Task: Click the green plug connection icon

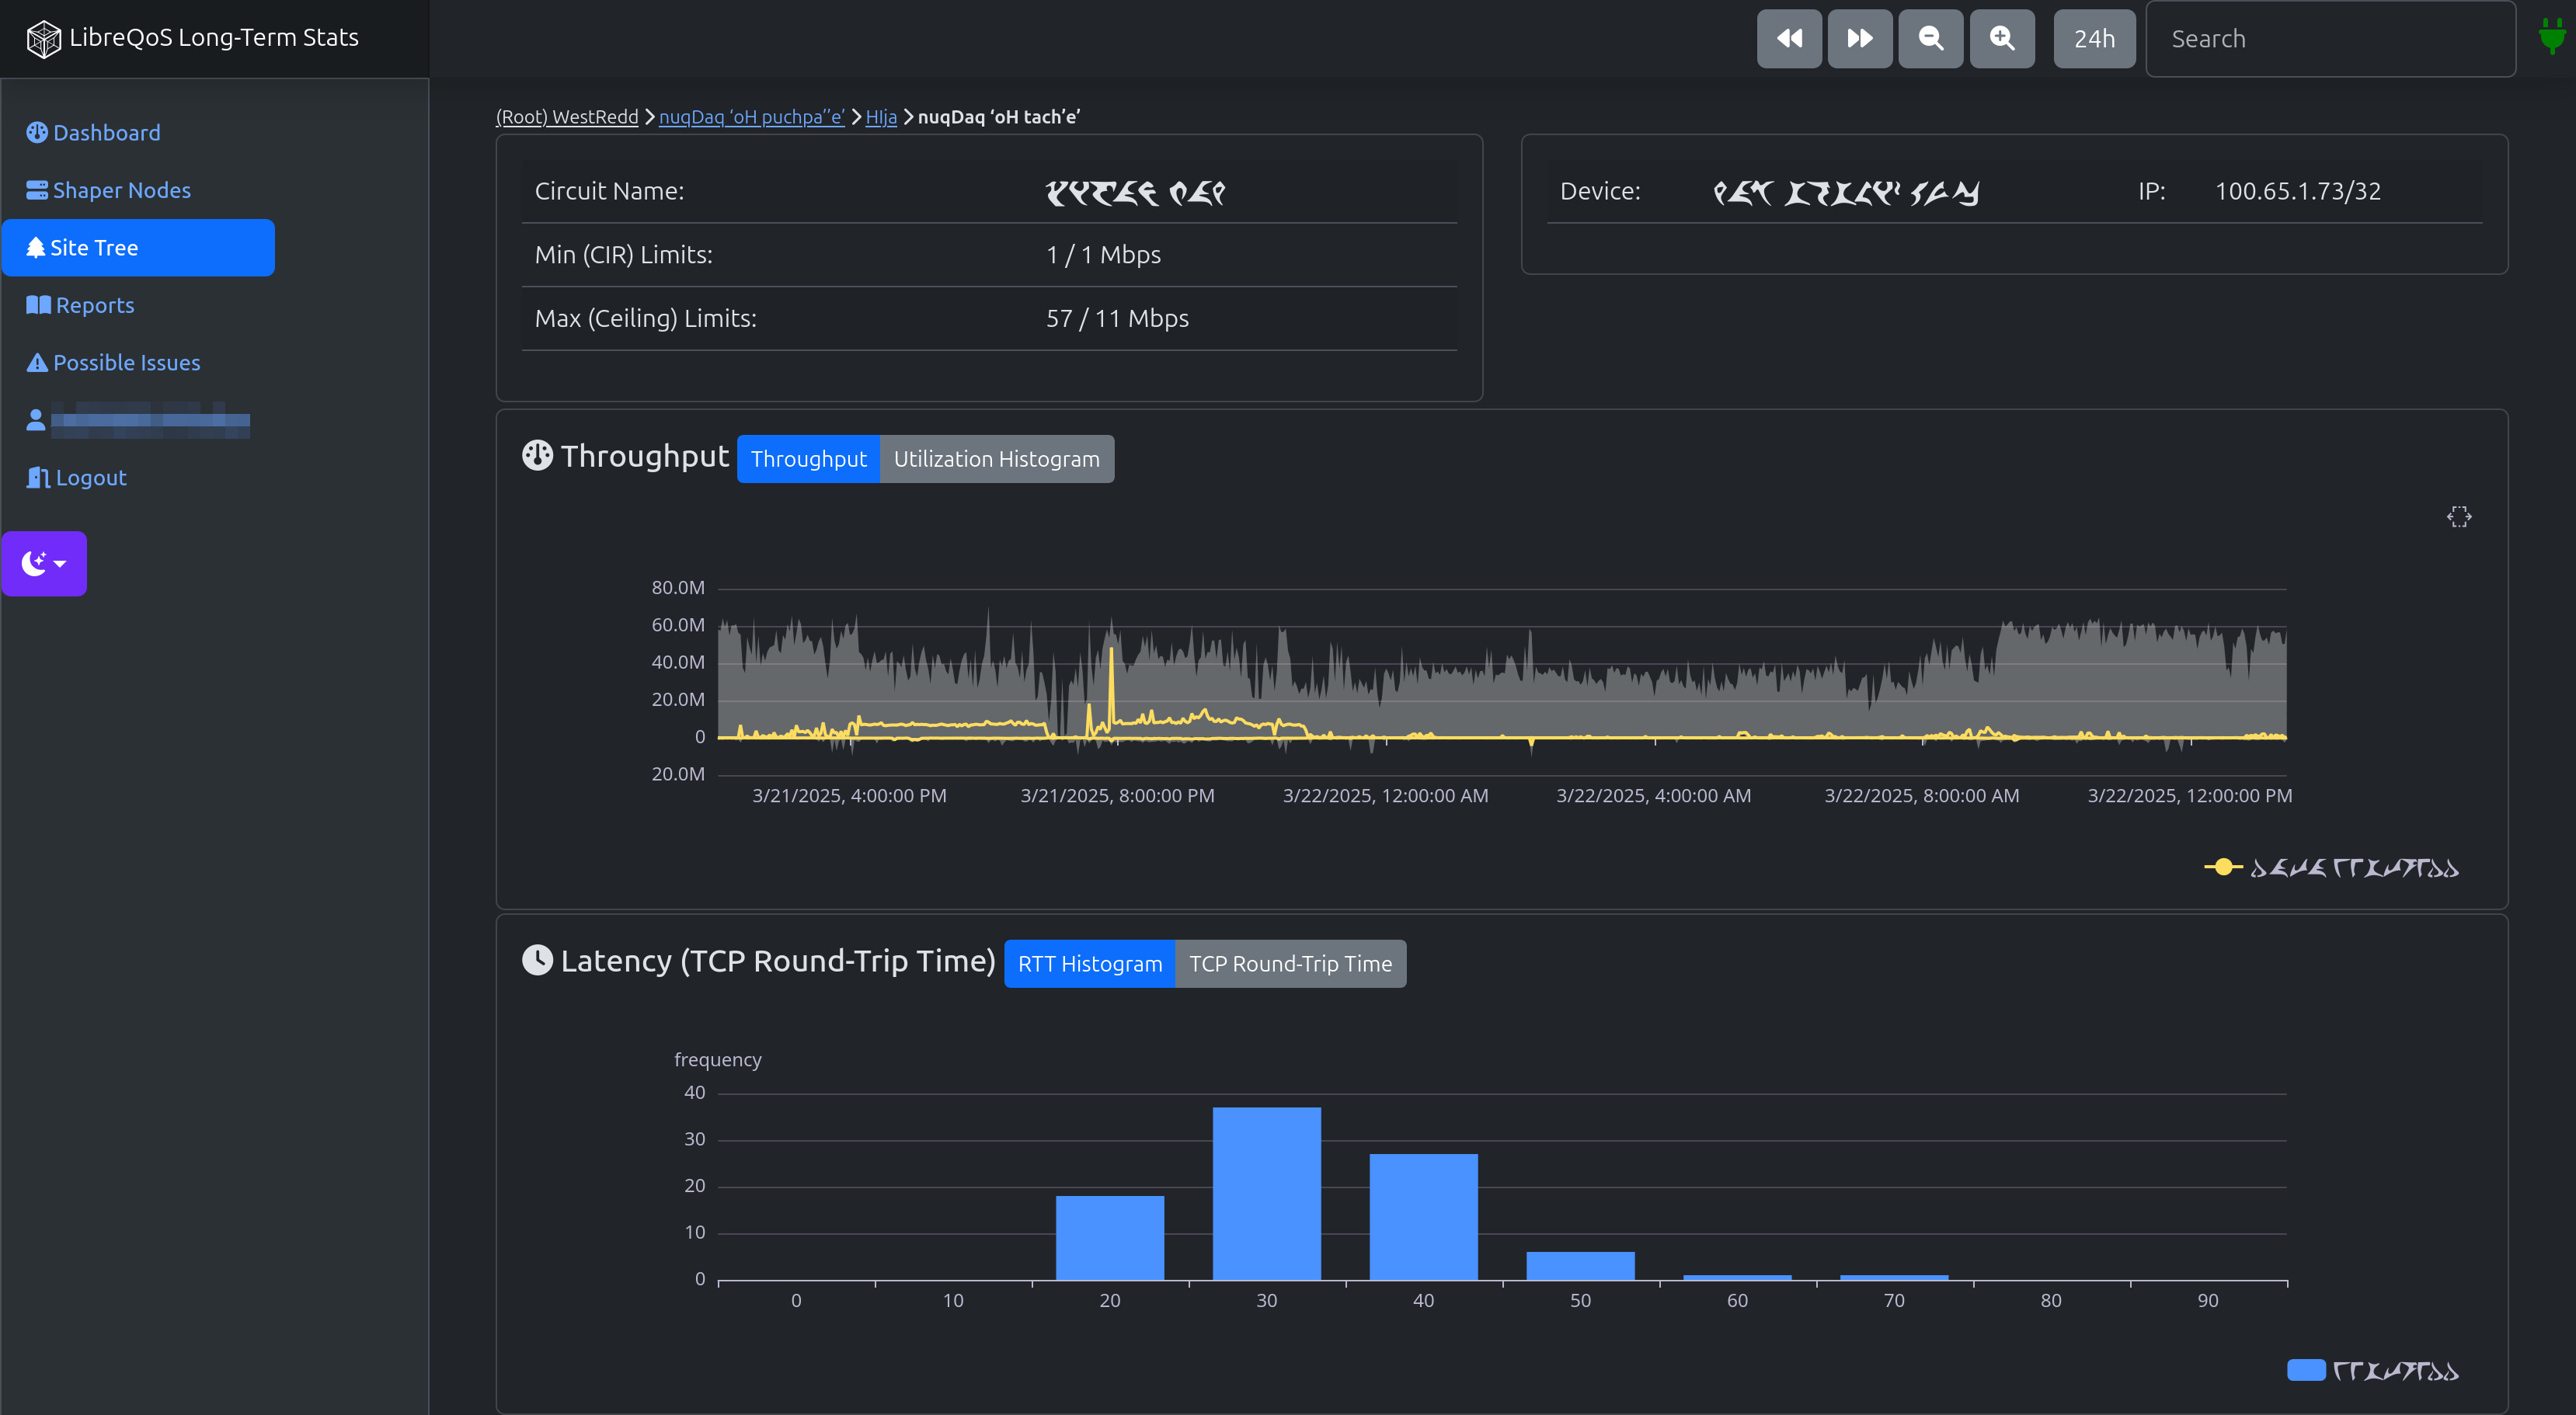Action: click(2551, 37)
